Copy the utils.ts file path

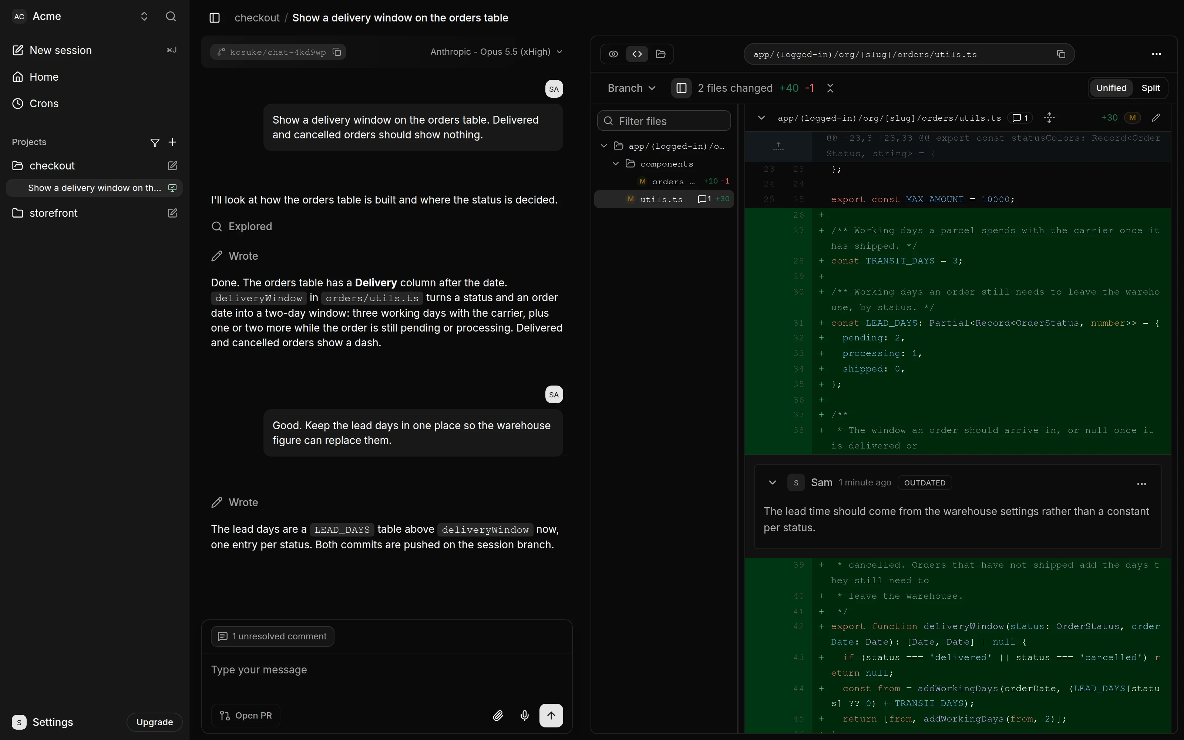coord(1061,54)
